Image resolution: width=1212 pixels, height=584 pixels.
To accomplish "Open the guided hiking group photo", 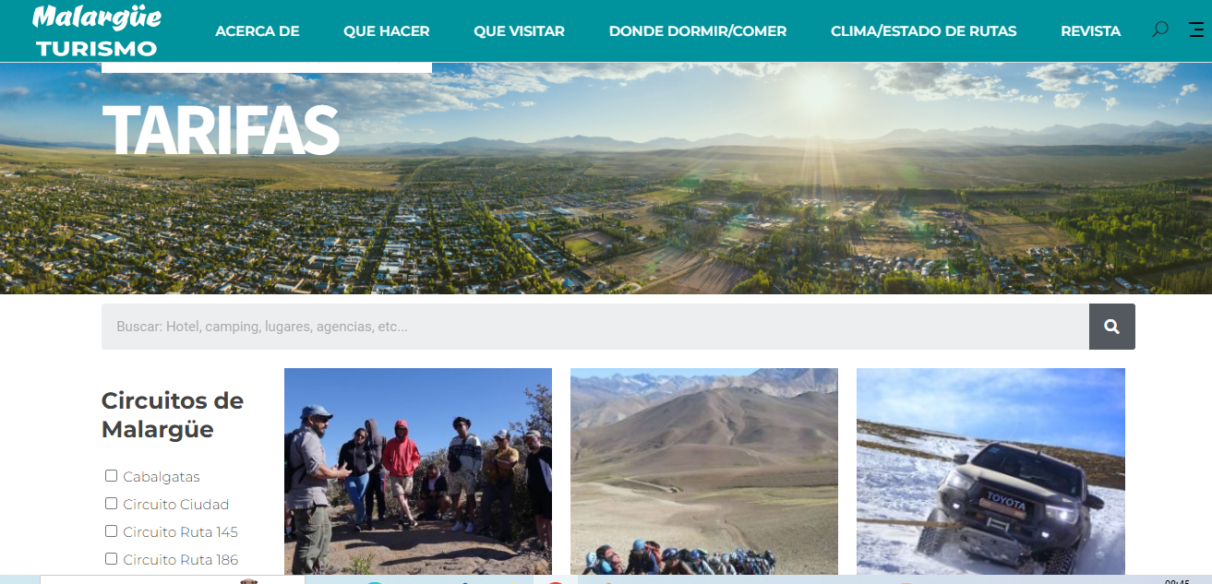I will coord(418,471).
